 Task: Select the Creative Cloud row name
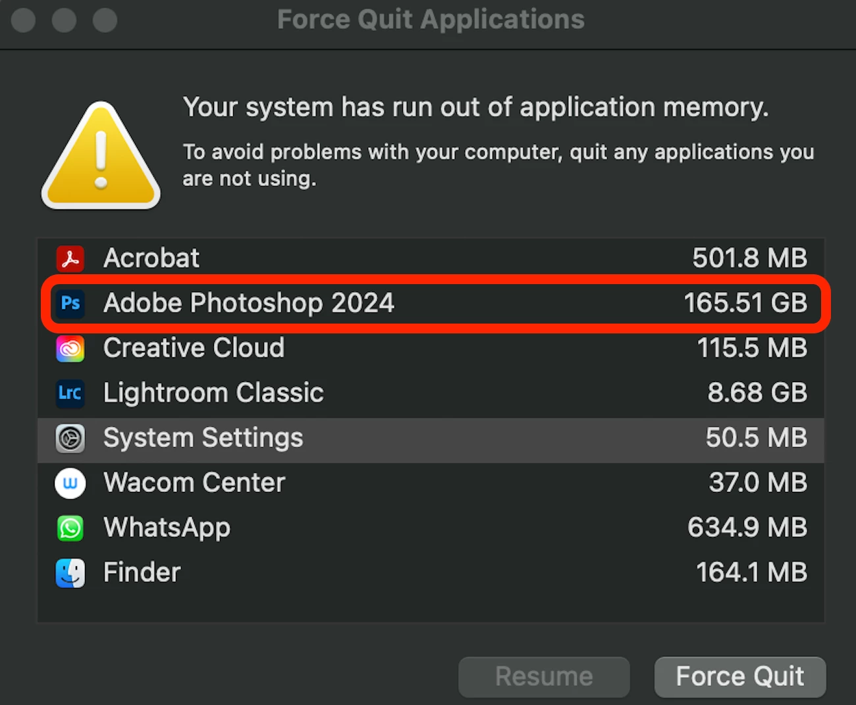click(x=194, y=349)
